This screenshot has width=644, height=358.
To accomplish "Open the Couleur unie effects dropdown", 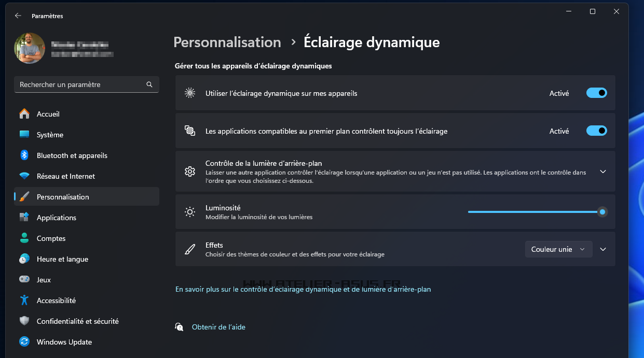I will (x=558, y=249).
